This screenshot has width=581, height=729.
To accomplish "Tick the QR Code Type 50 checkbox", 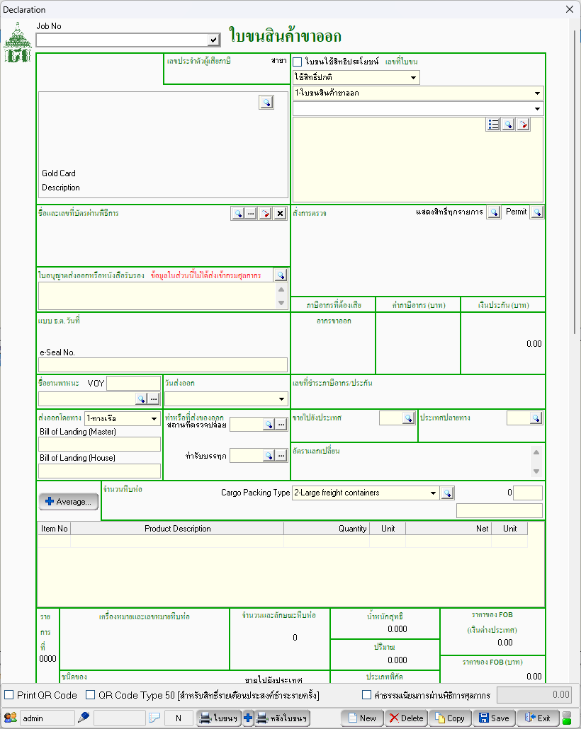I will pos(90,695).
